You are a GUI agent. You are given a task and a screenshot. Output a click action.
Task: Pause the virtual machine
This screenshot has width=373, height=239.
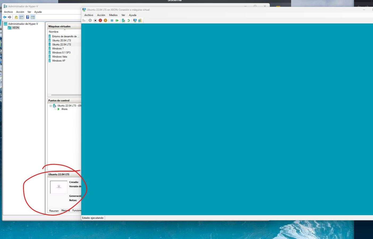click(x=112, y=20)
